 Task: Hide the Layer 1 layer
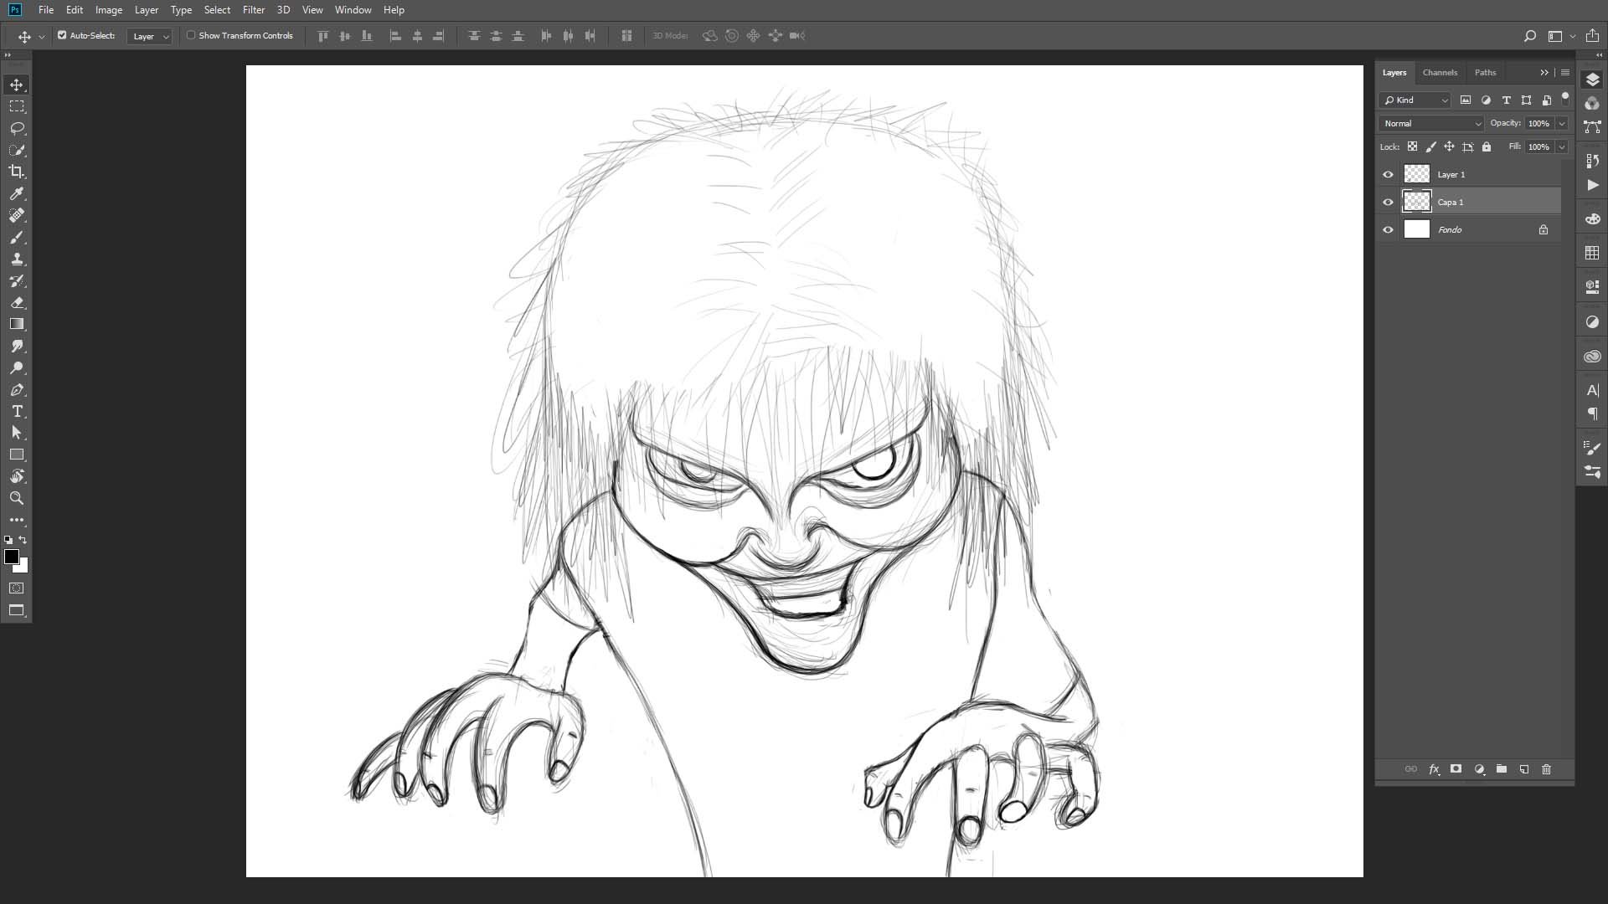[x=1388, y=174]
